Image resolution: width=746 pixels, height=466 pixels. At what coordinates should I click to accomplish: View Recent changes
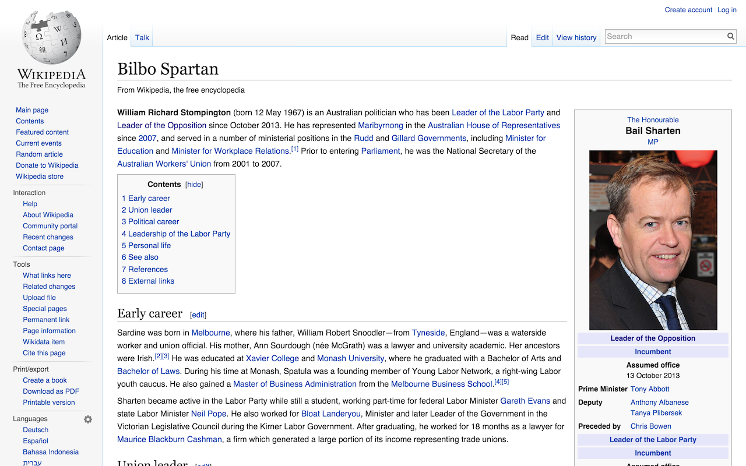point(48,237)
